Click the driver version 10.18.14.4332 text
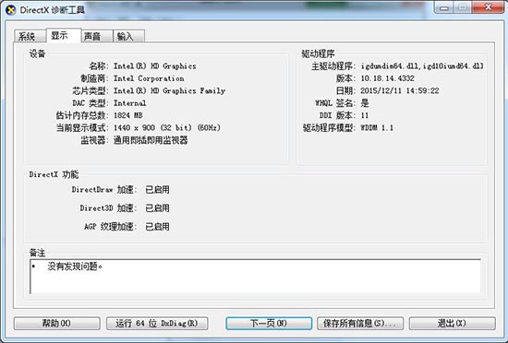Viewport: 508px width, 343px height. coord(387,78)
